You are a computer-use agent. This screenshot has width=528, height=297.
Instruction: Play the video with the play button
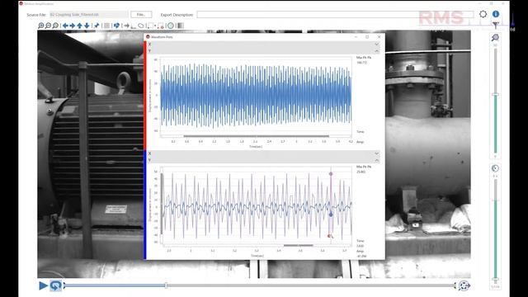click(43, 285)
